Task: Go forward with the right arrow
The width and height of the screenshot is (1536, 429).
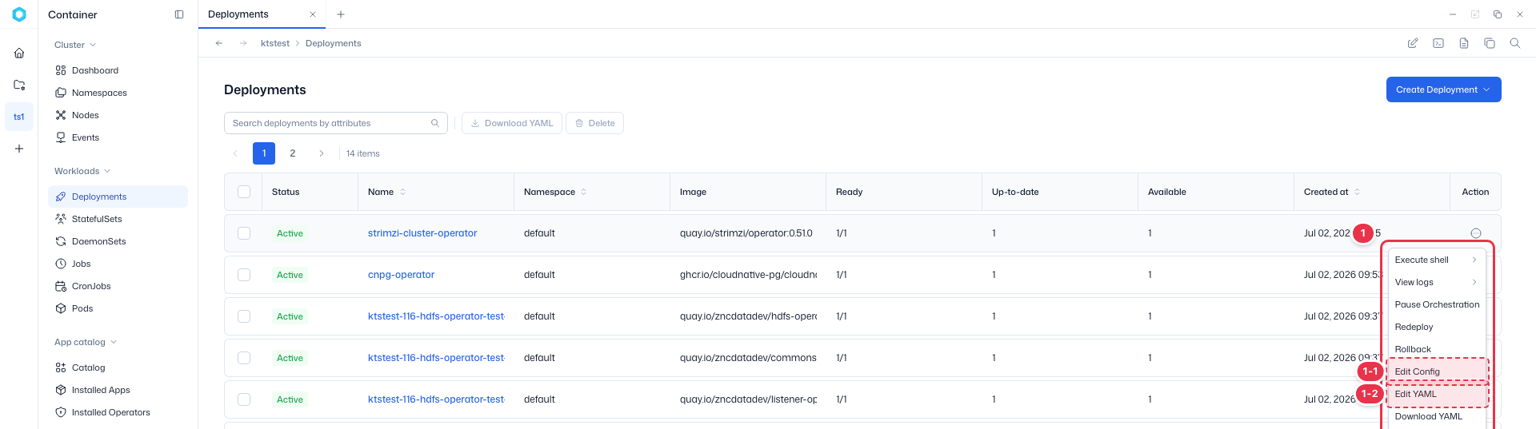Action: point(243,43)
